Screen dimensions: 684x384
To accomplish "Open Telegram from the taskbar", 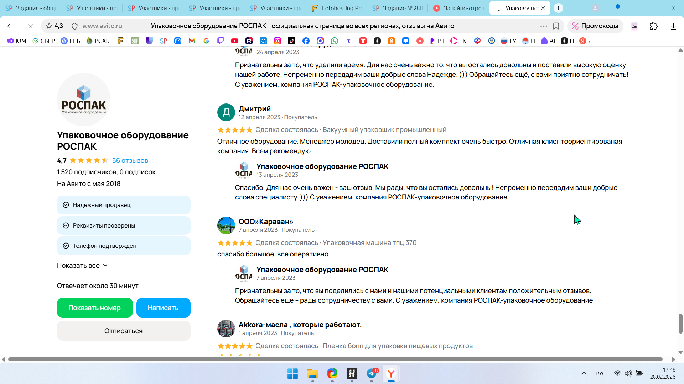I will click(x=372, y=373).
